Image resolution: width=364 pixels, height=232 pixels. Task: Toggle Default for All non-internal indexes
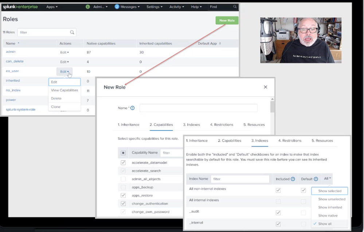click(x=304, y=190)
